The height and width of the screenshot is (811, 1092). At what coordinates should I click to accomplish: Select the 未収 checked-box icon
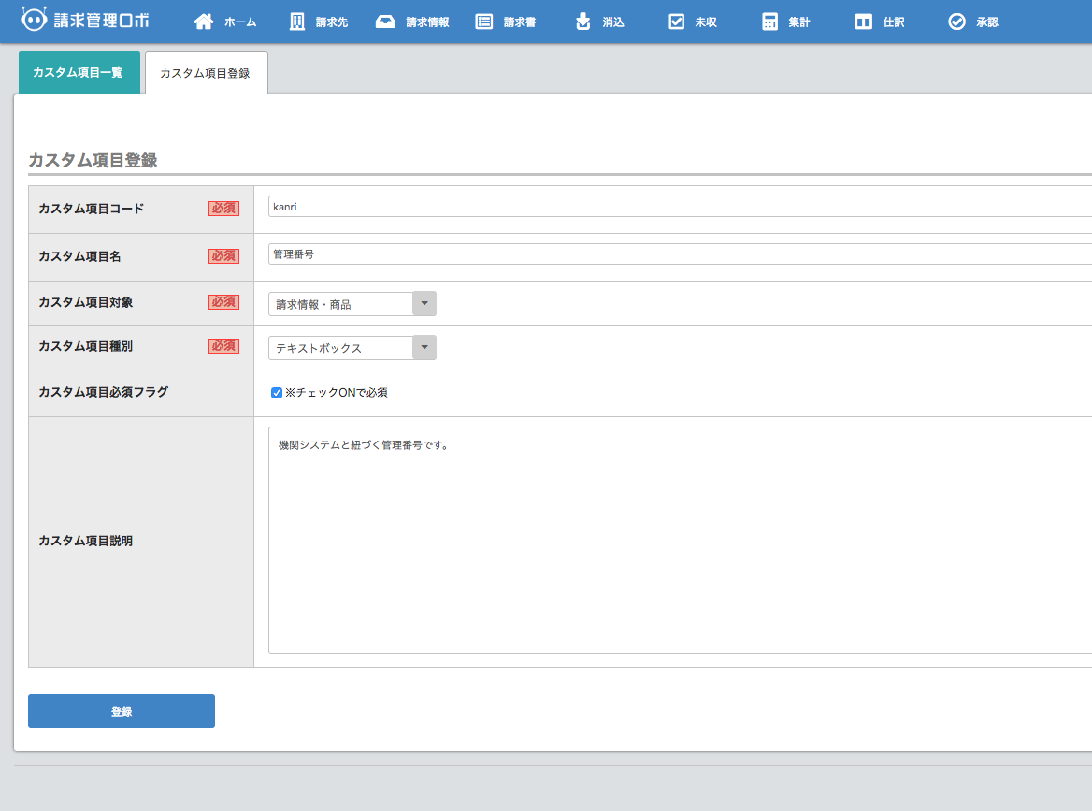[x=677, y=22]
